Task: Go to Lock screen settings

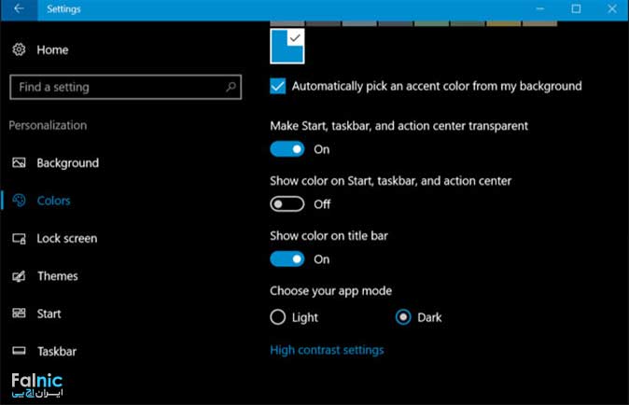Action: click(66, 239)
